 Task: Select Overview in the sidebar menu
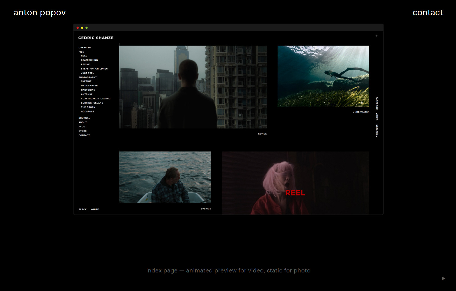(x=85, y=48)
